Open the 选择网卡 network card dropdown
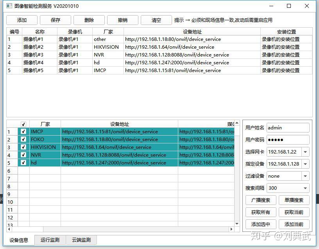Viewport: 319px width, 249px height. pos(305,152)
